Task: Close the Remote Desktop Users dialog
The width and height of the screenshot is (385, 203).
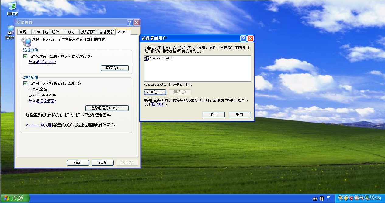Action: pos(250,38)
